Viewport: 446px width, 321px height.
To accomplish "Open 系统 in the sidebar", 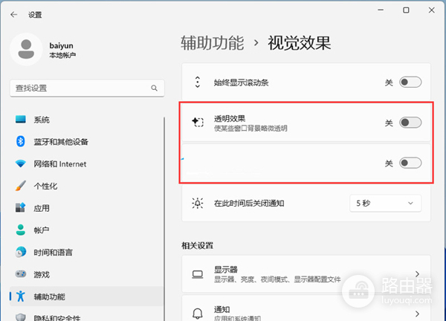I will tap(86, 120).
